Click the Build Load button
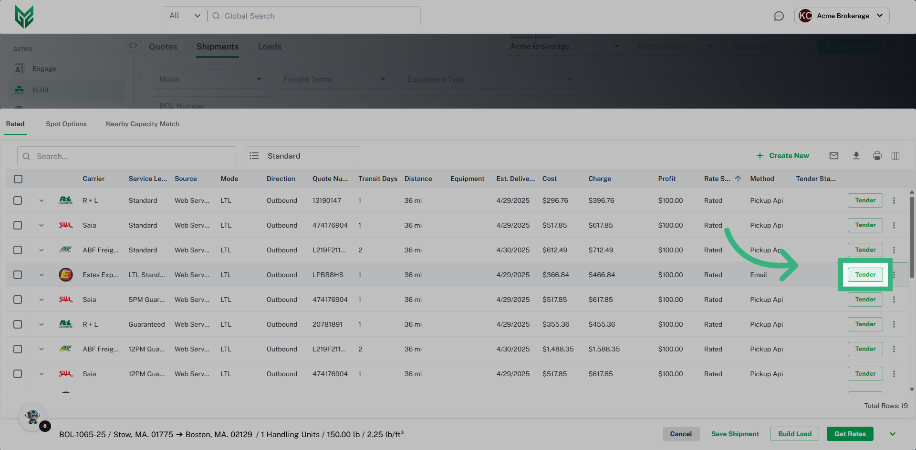The height and width of the screenshot is (450, 916). (x=794, y=434)
